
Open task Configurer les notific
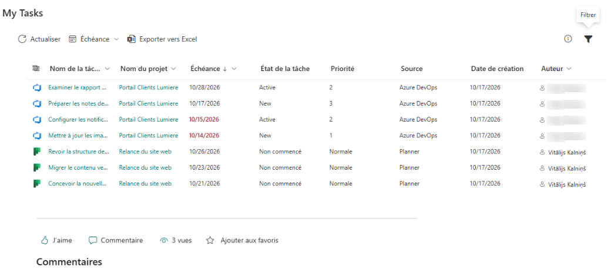(x=78, y=120)
